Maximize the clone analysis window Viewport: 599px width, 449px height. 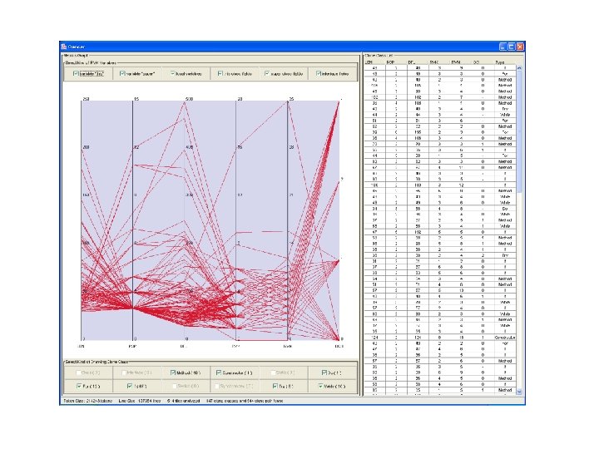pos(511,47)
